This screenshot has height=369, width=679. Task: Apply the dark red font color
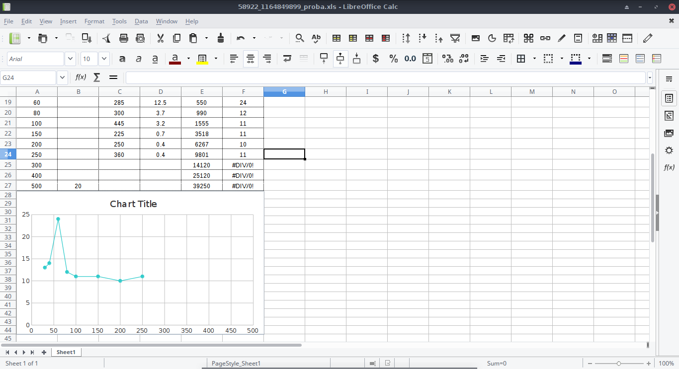tap(175, 59)
